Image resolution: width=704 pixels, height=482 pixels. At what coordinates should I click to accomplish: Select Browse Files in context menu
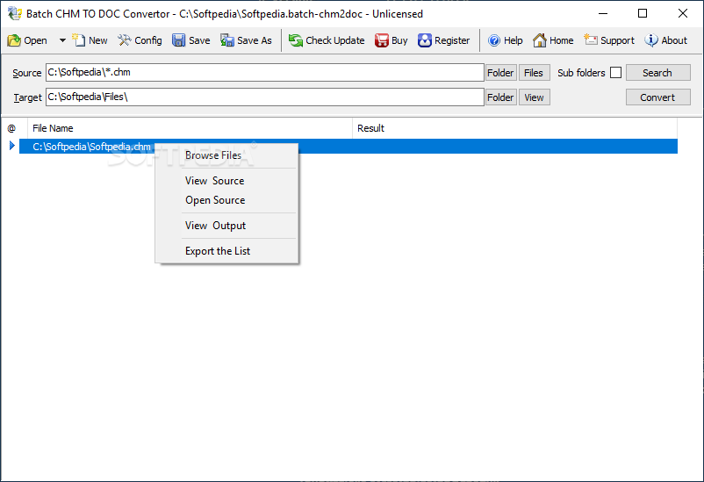(226, 155)
